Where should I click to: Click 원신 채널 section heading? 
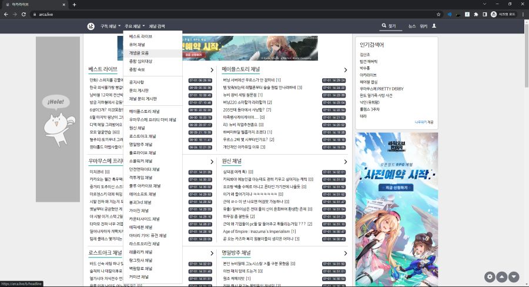coord(232,161)
